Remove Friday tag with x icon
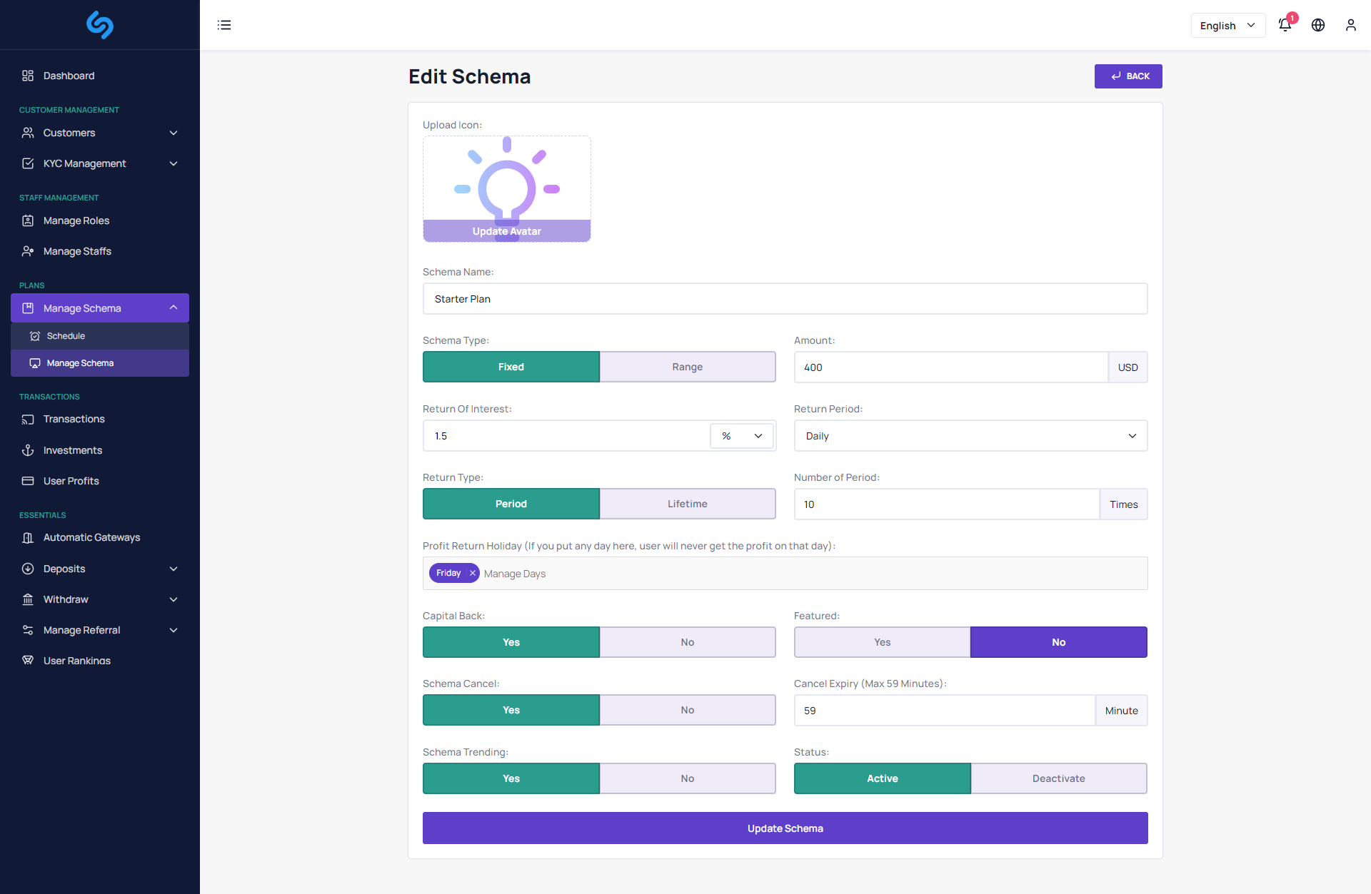 tap(473, 573)
